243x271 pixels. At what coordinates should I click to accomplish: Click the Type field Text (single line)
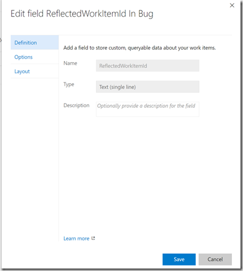[x=148, y=87]
